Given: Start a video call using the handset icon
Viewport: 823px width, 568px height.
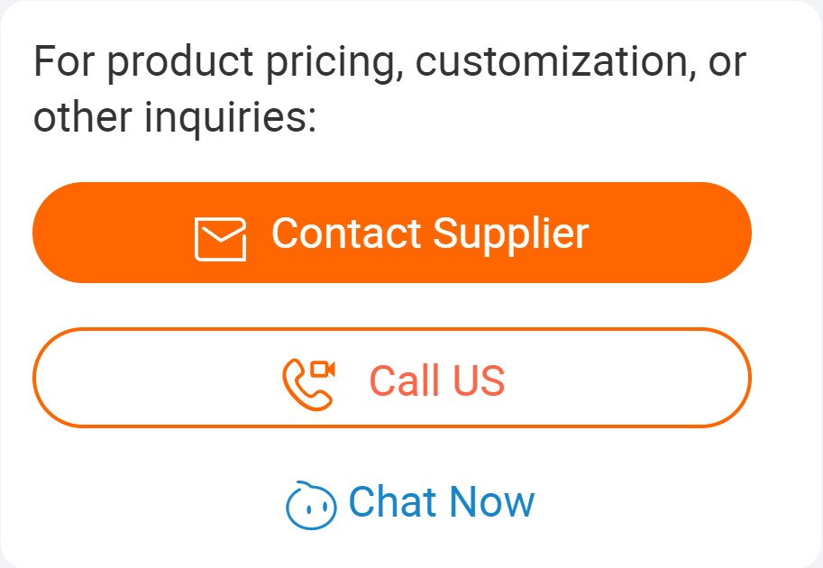Looking at the screenshot, I should [309, 383].
